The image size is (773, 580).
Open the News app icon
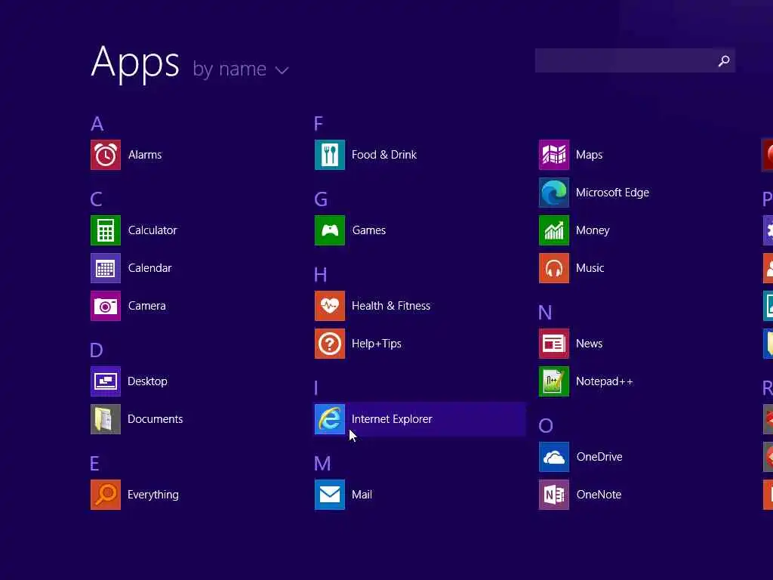point(554,344)
